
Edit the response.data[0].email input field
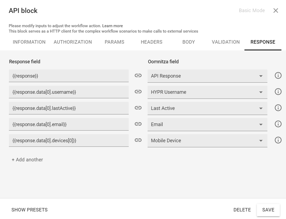point(69,124)
